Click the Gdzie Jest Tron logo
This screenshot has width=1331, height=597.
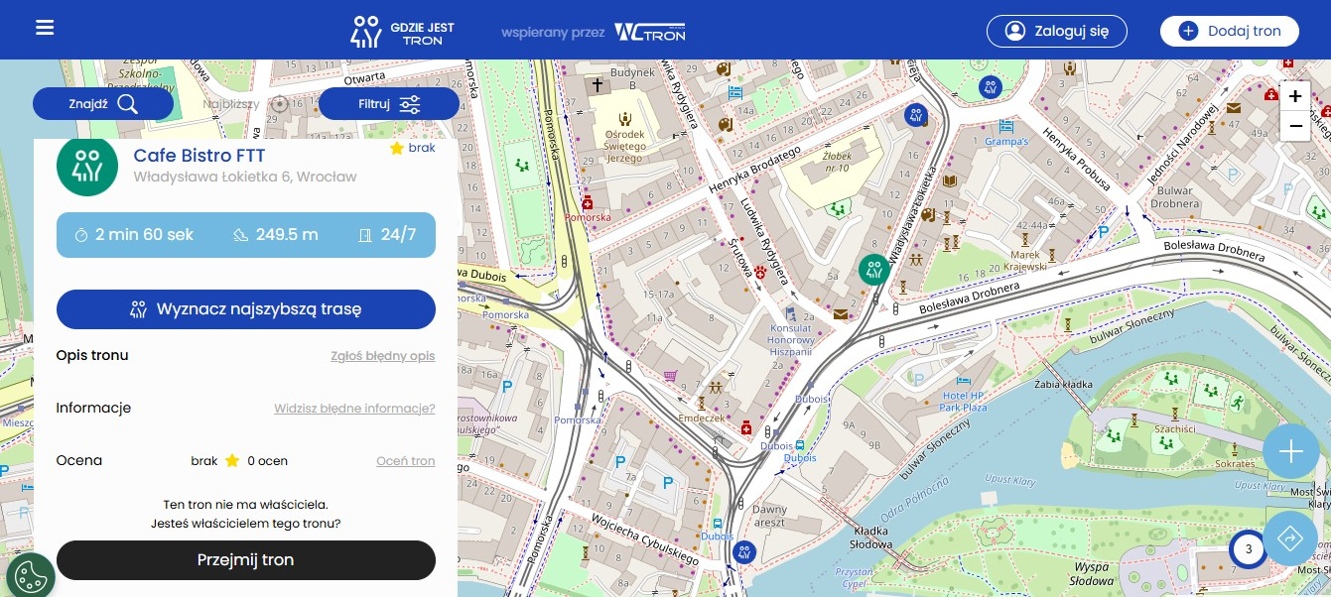[x=402, y=31]
